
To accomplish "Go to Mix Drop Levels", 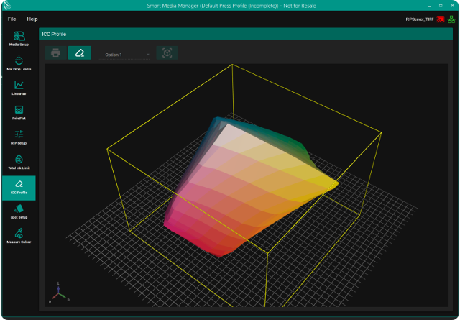I will (19, 63).
